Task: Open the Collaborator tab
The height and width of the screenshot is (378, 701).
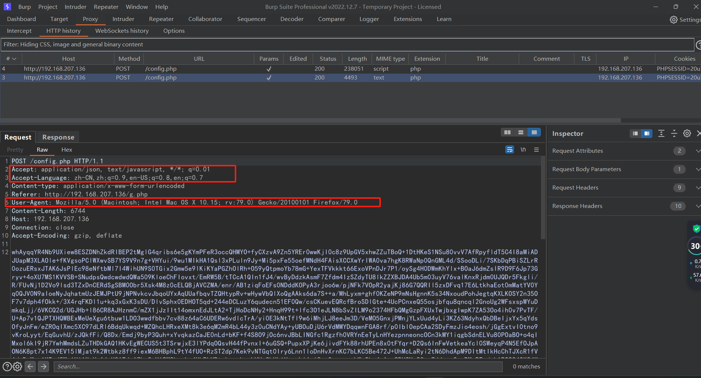Action: [205, 19]
